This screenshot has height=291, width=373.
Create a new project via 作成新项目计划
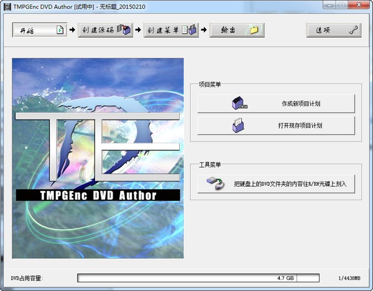pyautogui.click(x=276, y=104)
